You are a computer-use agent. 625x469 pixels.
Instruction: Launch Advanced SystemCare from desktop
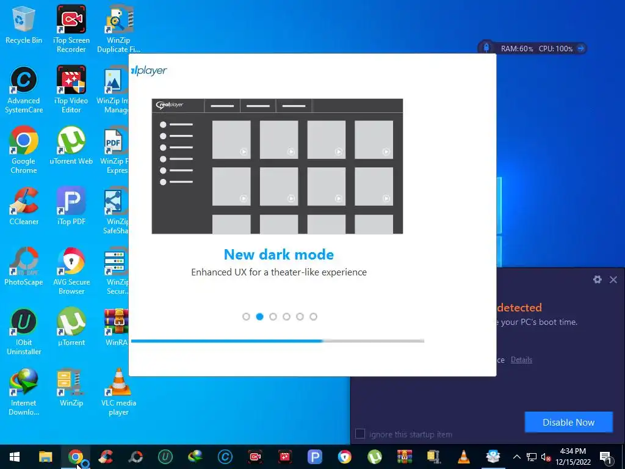coord(24,89)
